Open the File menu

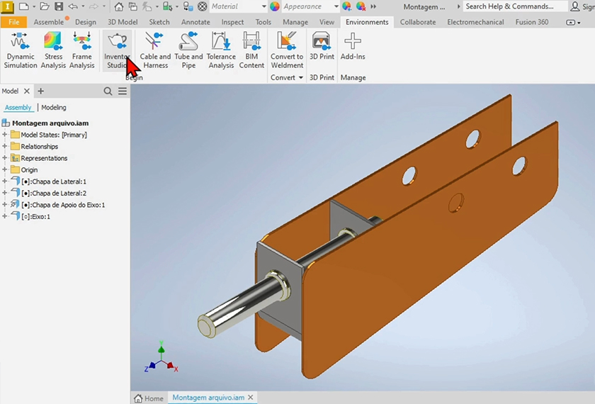point(13,22)
